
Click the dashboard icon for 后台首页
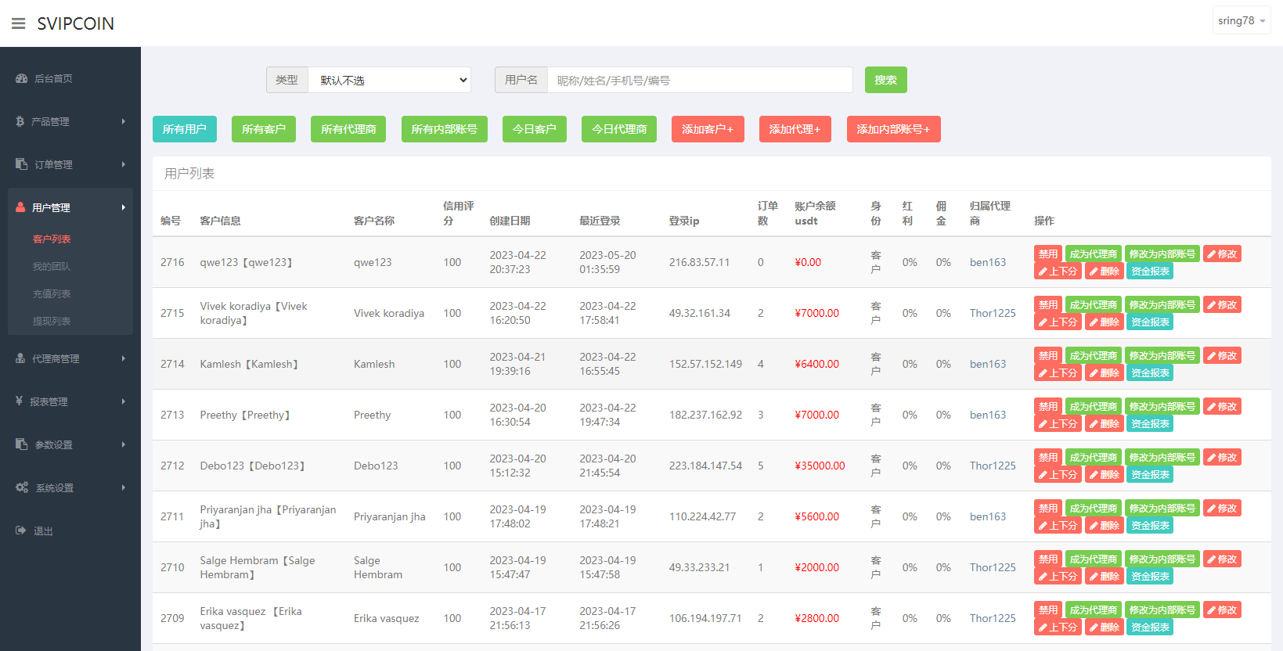21,78
